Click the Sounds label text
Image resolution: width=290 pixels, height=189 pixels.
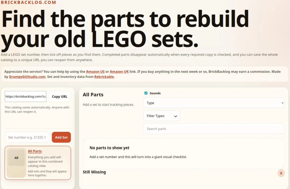155,93
